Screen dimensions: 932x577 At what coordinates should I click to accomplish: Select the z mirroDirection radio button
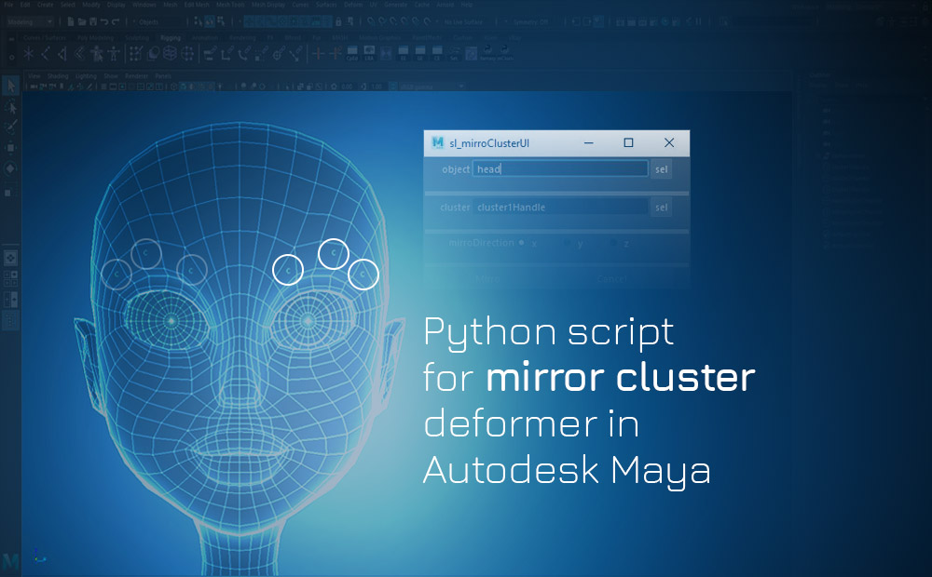612,243
